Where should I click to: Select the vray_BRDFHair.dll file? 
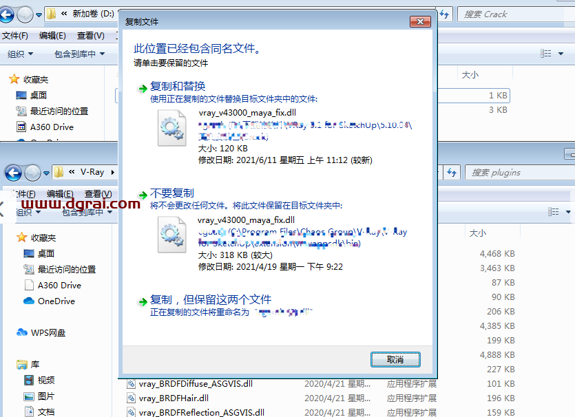point(174,398)
